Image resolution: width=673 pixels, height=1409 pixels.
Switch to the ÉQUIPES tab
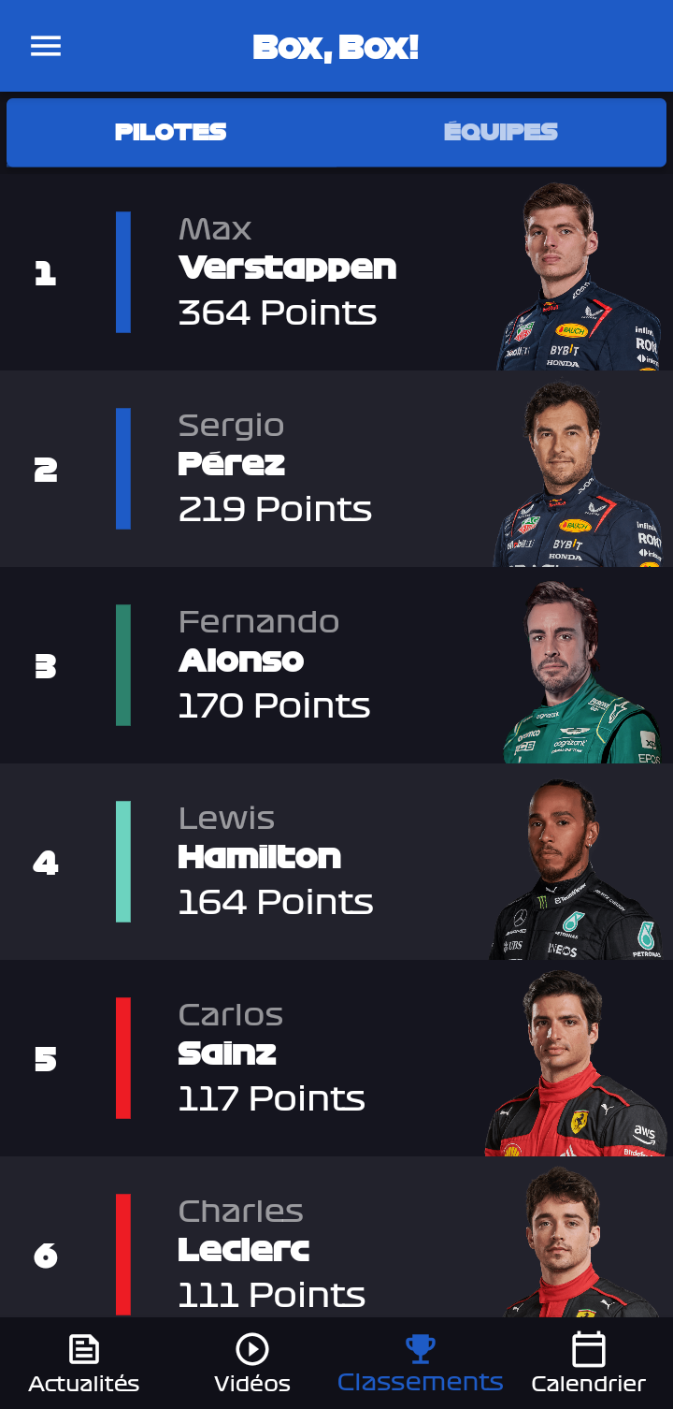501,132
